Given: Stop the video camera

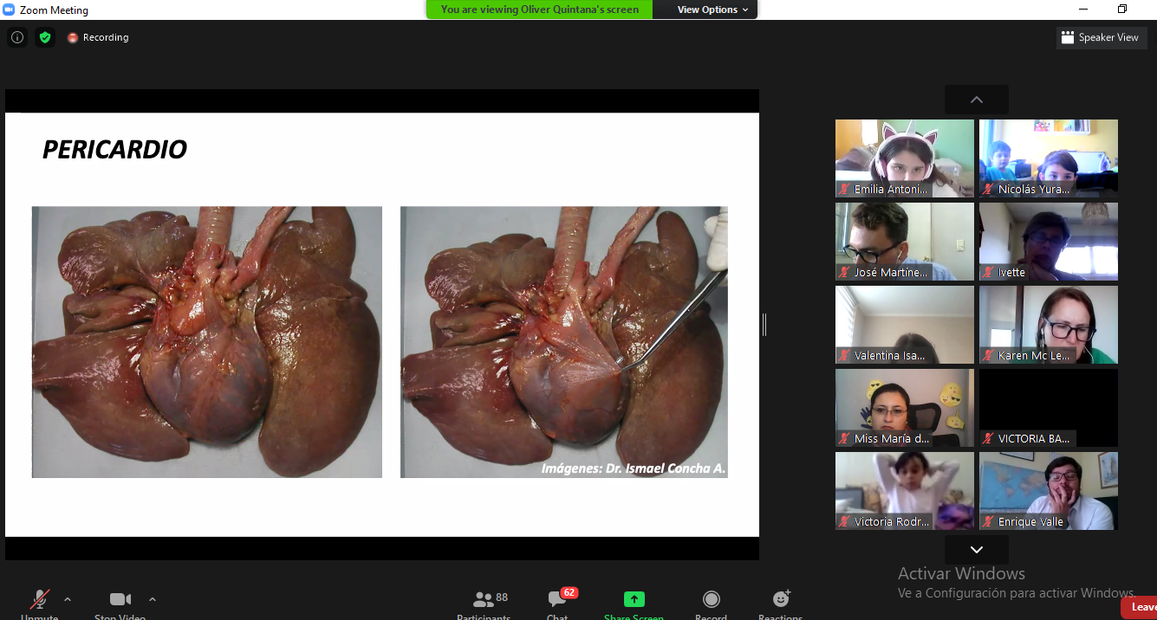Looking at the screenshot, I should pyautogui.click(x=120, y=601).
